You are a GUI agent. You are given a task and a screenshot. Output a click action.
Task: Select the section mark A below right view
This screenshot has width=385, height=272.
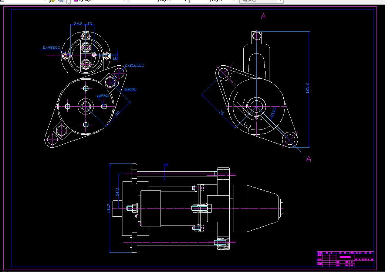click(x=309, y=159)
